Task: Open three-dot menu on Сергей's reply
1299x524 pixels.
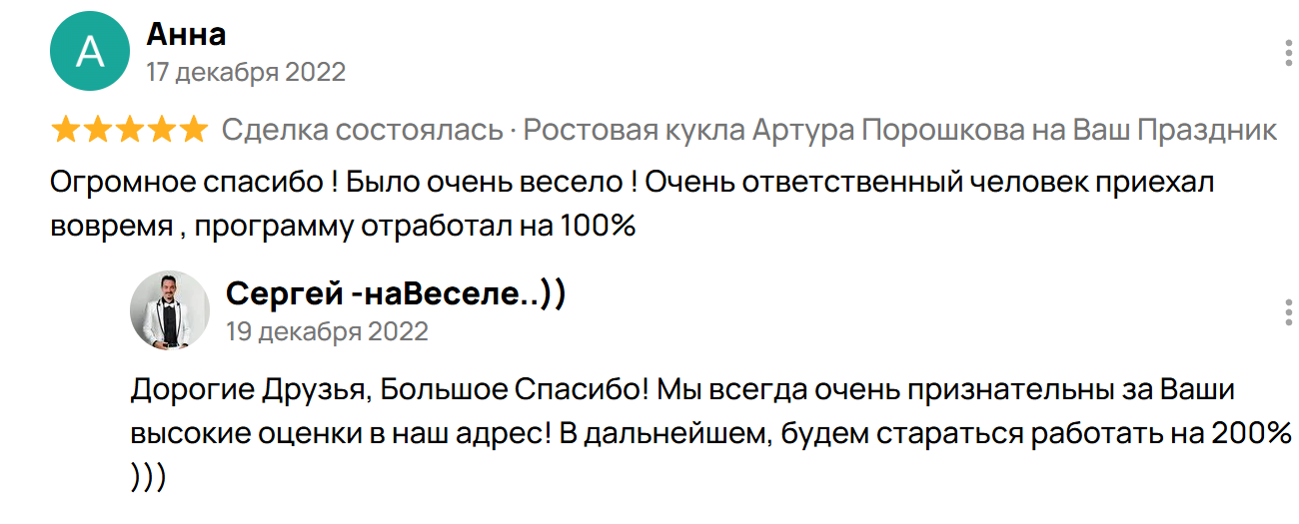Action: pos(1288,311)
